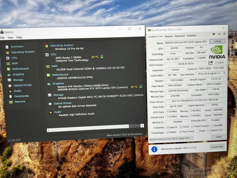Toggle the OpenCL checkbox

pyautogui.click(x=167, y=127)
